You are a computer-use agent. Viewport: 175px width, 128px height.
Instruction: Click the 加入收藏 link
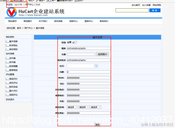click(x=146, y=5)
